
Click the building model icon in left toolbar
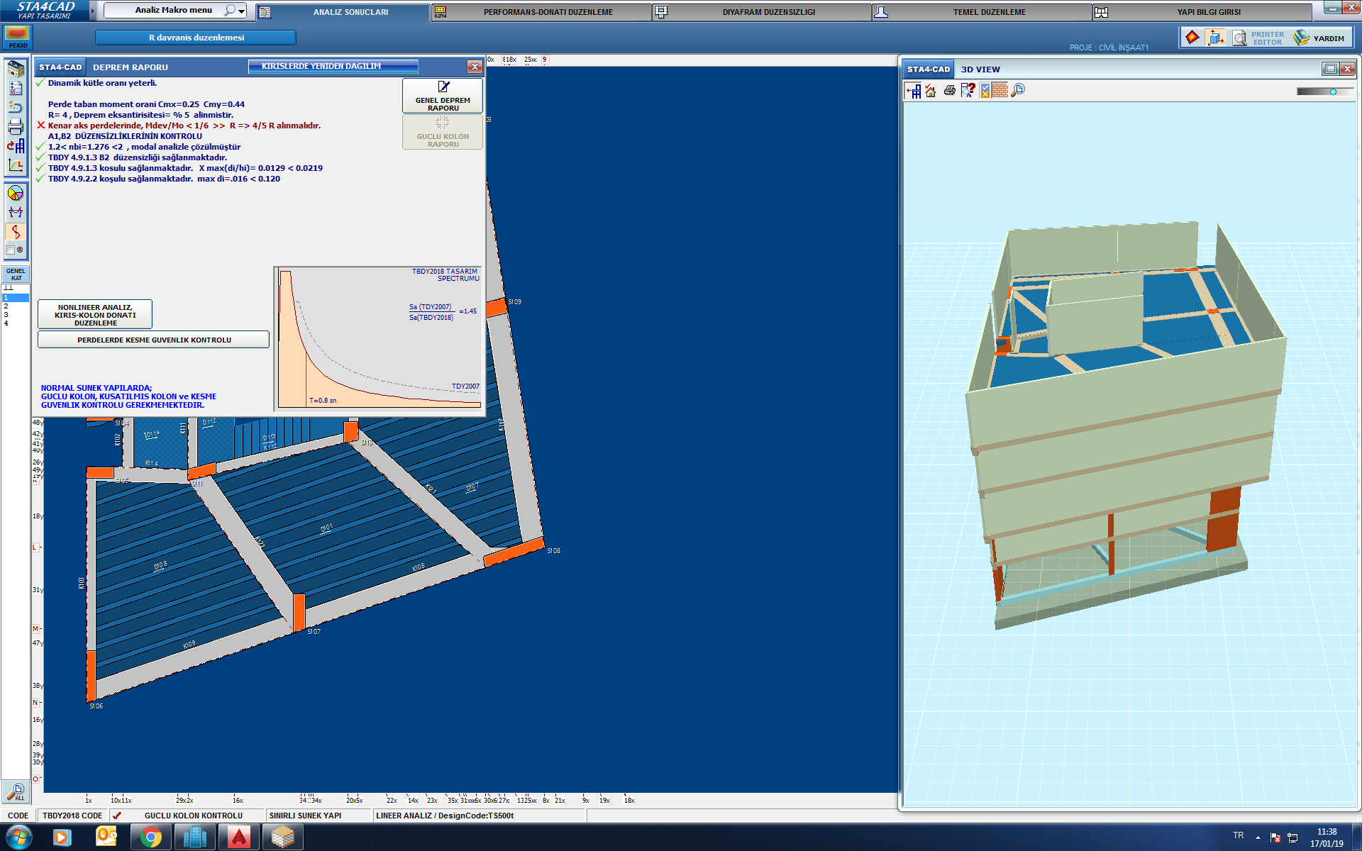16,69
